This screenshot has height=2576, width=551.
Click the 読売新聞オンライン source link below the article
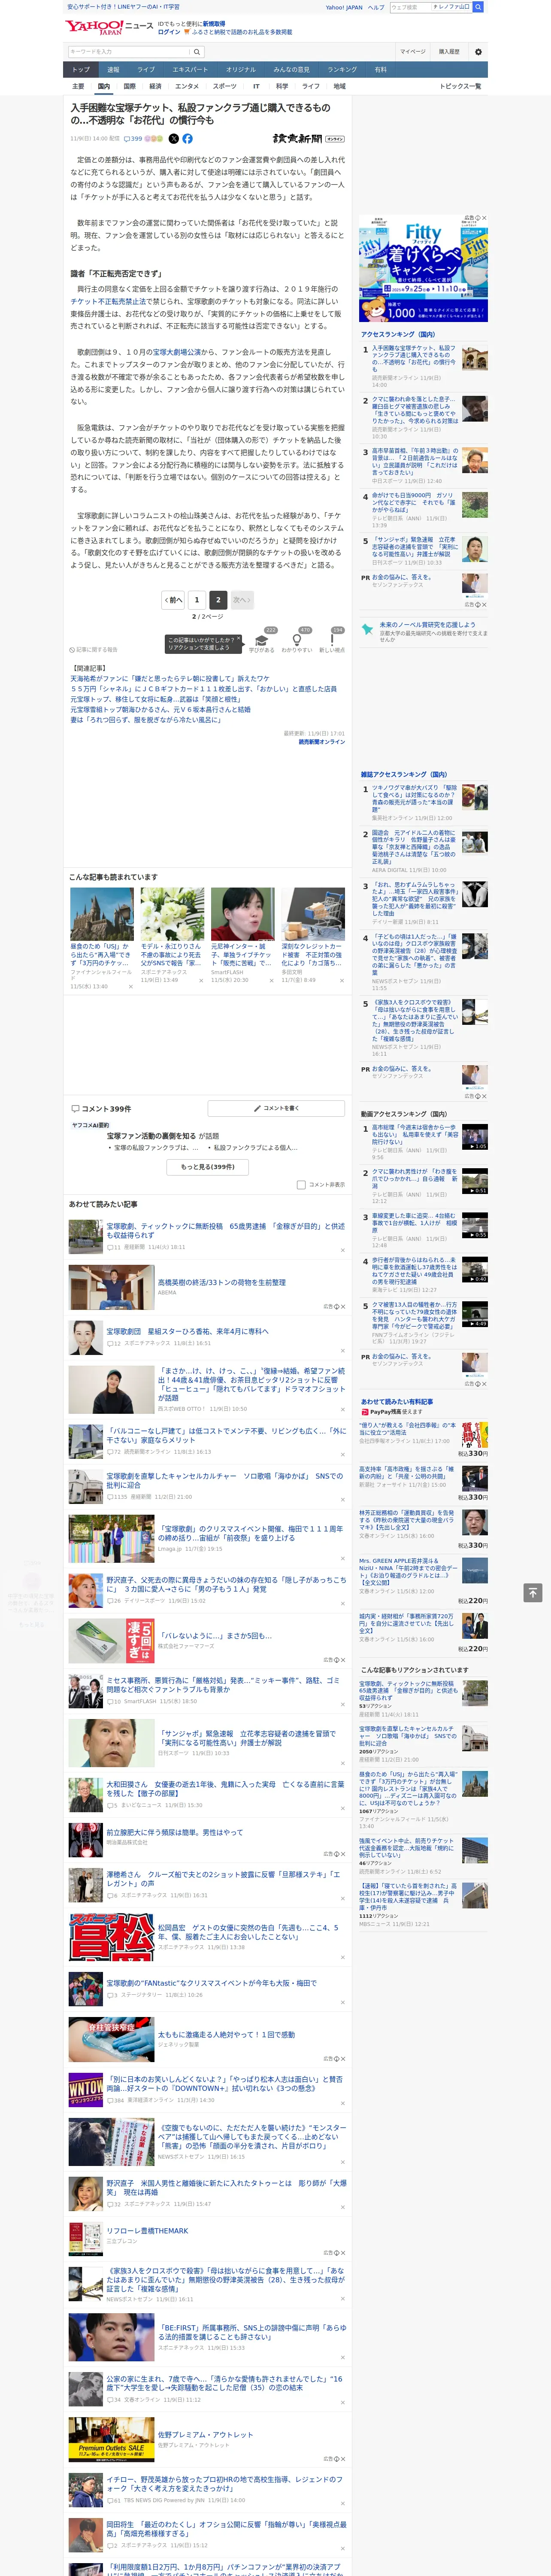(322, 742)
